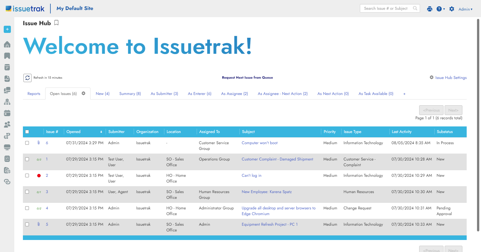The height and width of the screenshot is (252, 481).
Task: Sort by the Opened column header
Action: (73, 132)
